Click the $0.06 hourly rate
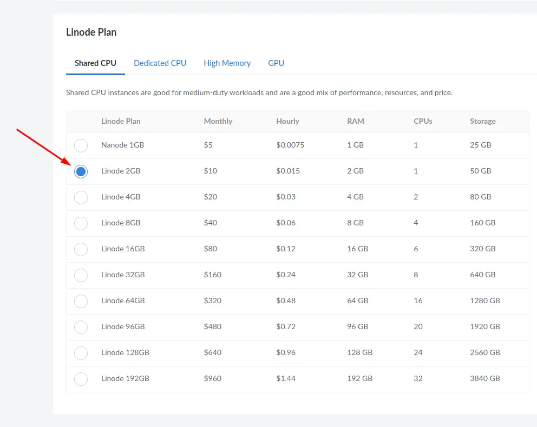Viewport: 537px width, 427px height. coord(286,223)
